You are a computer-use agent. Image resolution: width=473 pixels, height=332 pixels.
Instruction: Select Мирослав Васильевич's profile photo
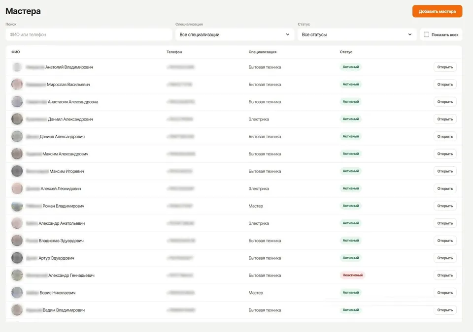[x=17, y=85]
